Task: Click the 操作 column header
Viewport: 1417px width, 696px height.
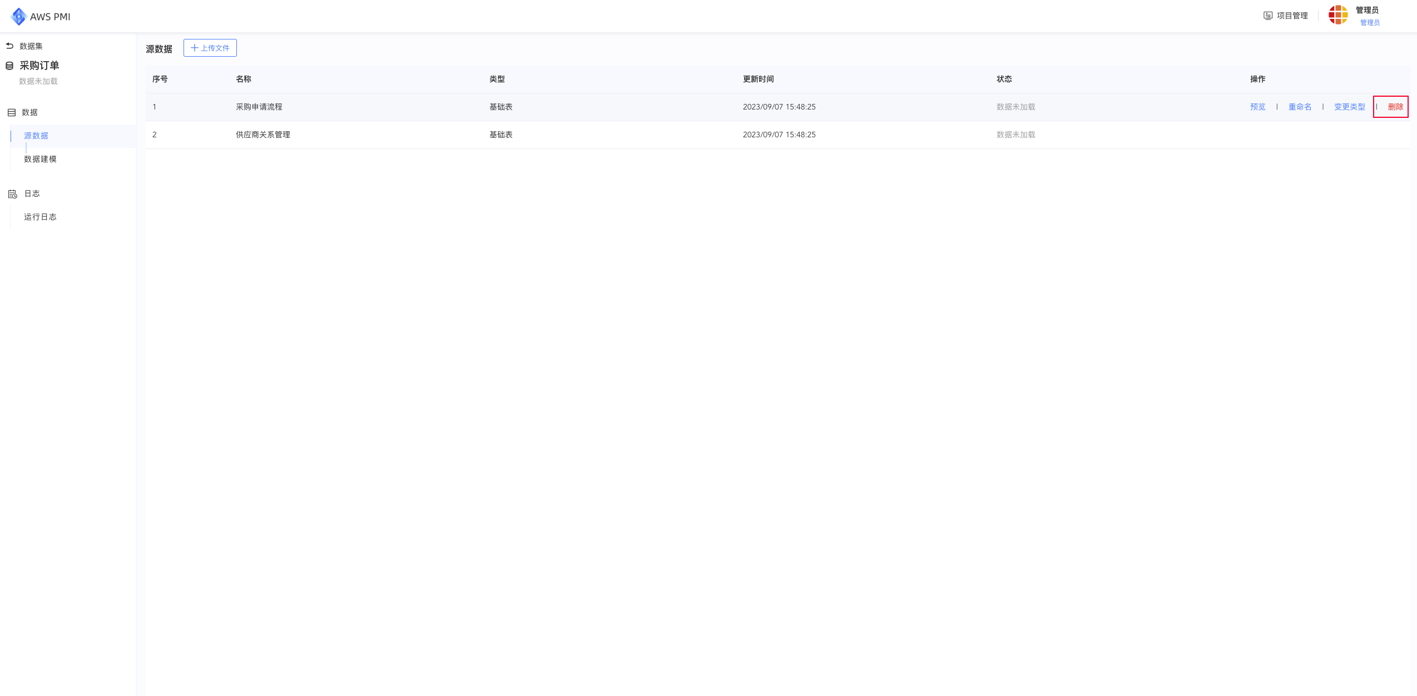Action: (x=1258, y=79)
